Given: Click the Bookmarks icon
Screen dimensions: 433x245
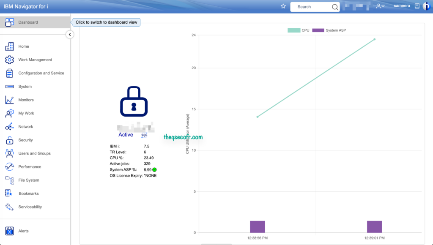Looking at the screenshot, I should click(x=8, y=193).
